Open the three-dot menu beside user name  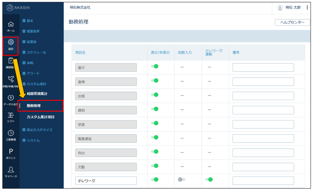coord(307,7)
